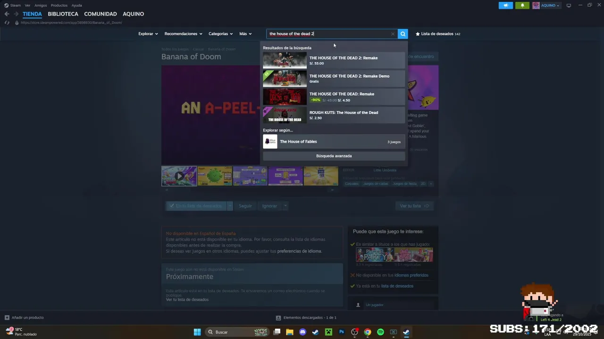Go forward with the right arrow

(x=16, y=14)
